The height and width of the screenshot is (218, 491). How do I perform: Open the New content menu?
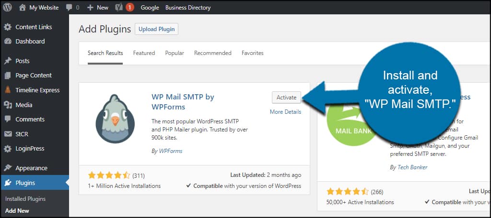point(103,8)
